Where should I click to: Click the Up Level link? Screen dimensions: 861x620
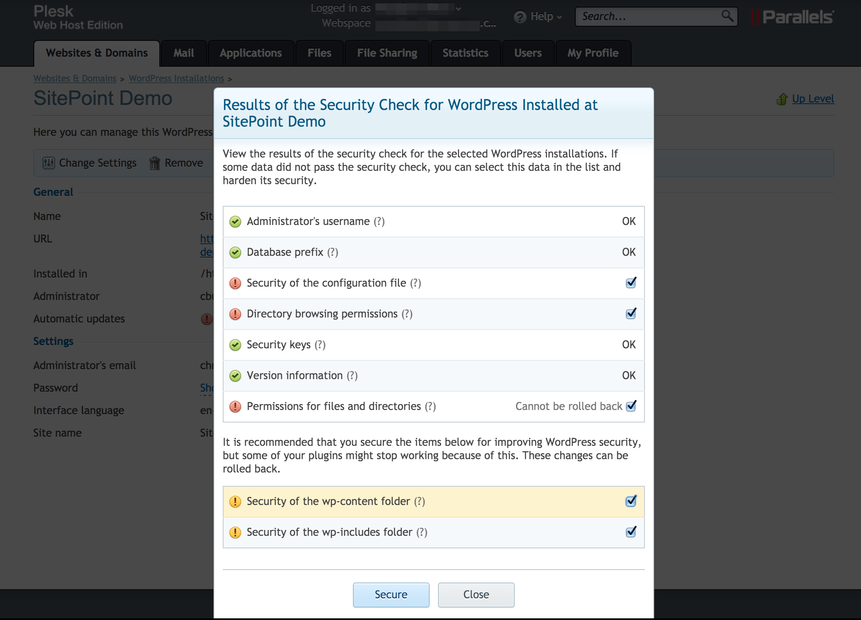813,99
